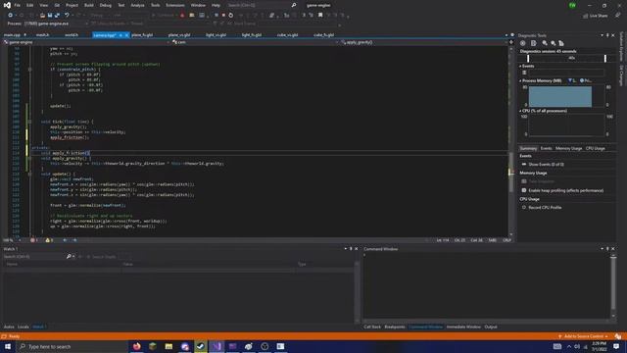This screenshot has width=627, height=353.
Task: Collapse the Events graph section
Action: (x=520, y=66)
